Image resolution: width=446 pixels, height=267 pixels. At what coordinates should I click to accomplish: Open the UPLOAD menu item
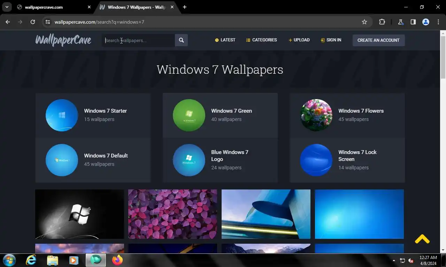tap(299, 40)
